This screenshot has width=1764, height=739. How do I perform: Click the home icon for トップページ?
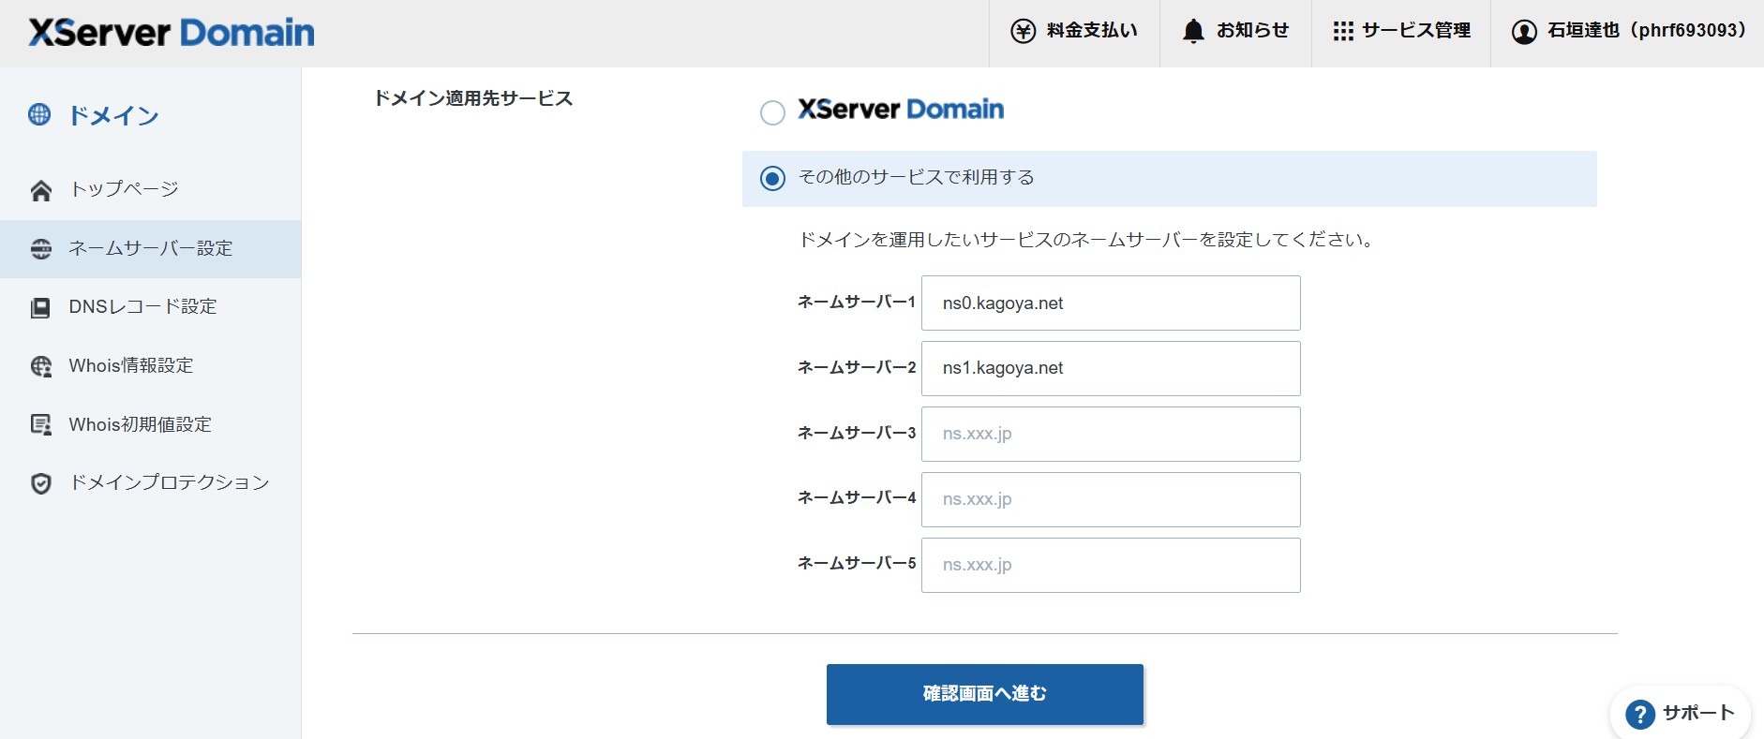(41, 190)
